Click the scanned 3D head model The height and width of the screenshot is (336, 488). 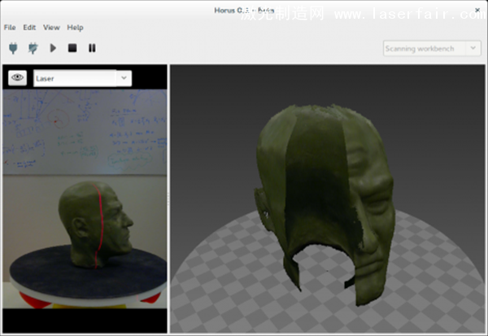[325, 187]
